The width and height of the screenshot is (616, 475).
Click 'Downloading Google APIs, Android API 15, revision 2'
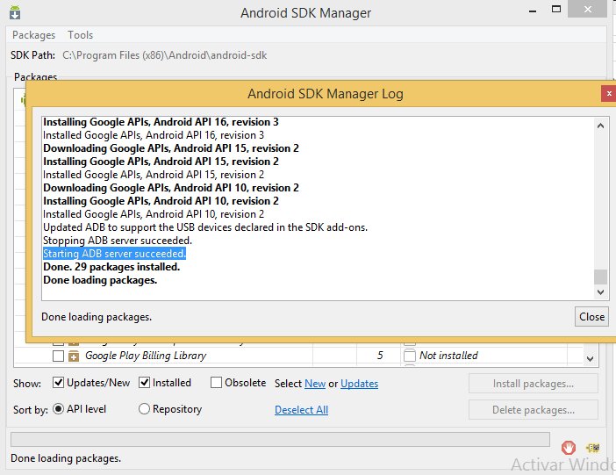[x=171, y=148]
